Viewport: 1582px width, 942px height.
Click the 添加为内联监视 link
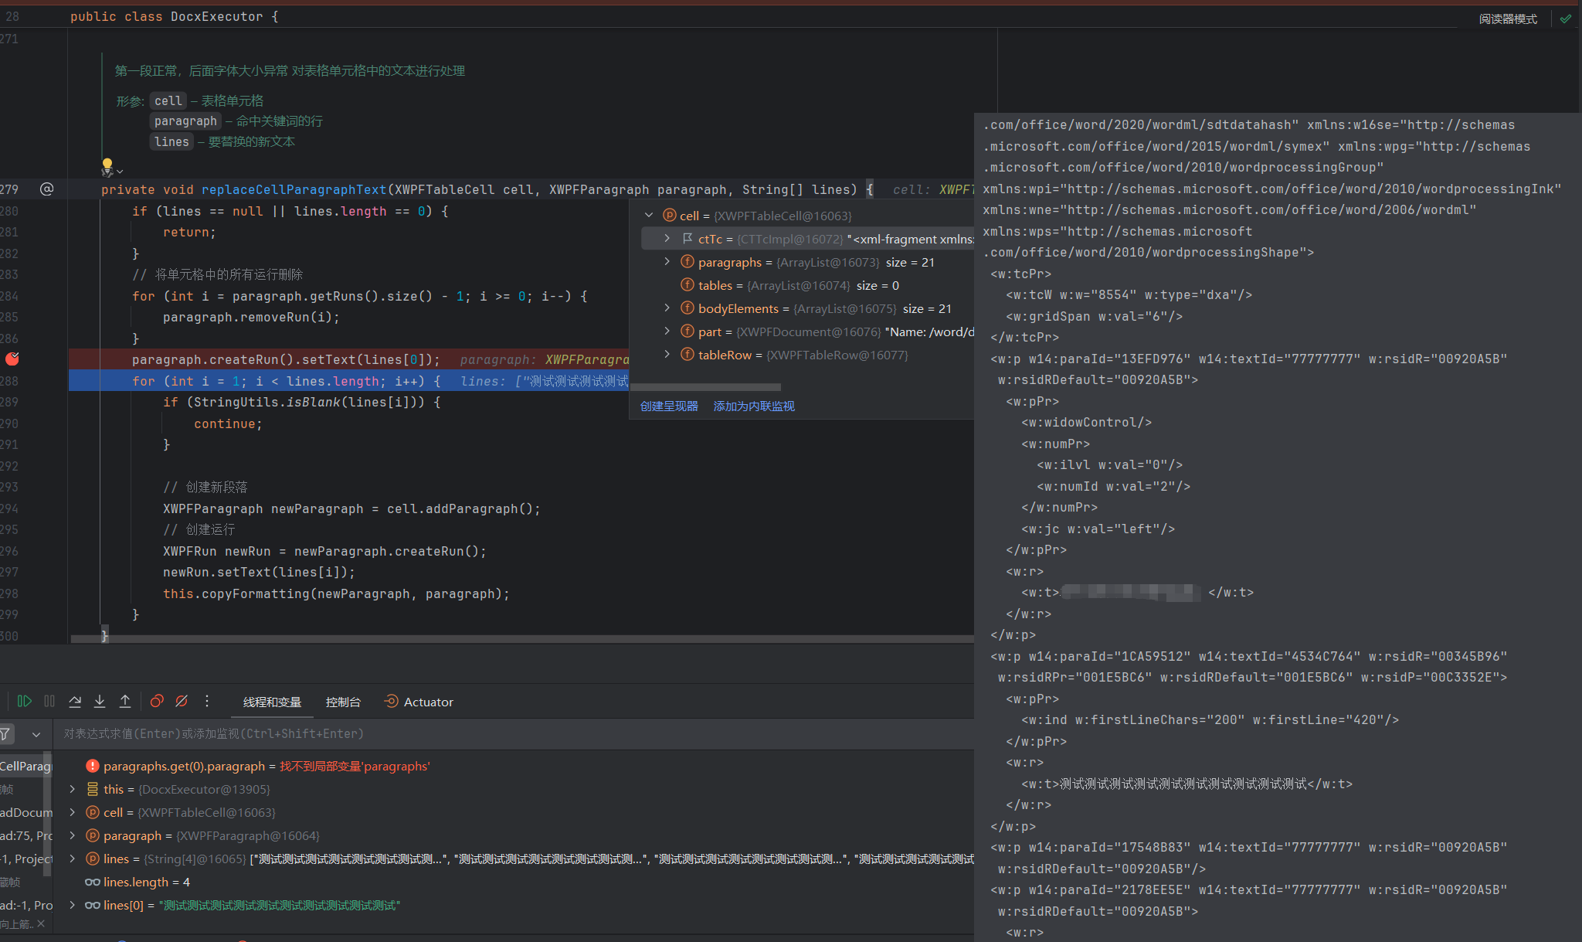tap(754, 406)
